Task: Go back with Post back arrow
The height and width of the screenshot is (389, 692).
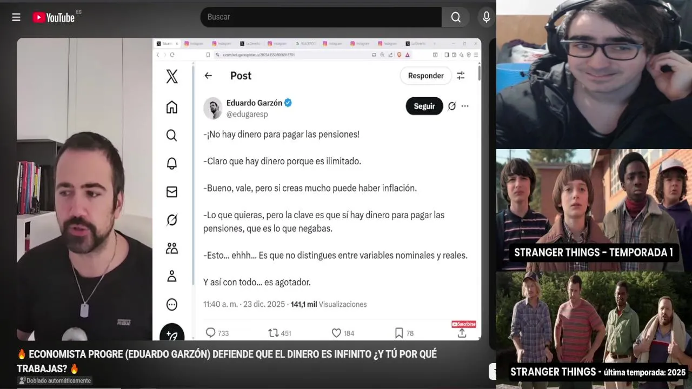Action: pos(208,76)
